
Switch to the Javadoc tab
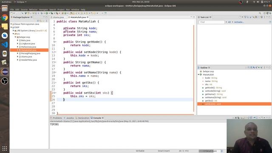click(x=69, y=118)
